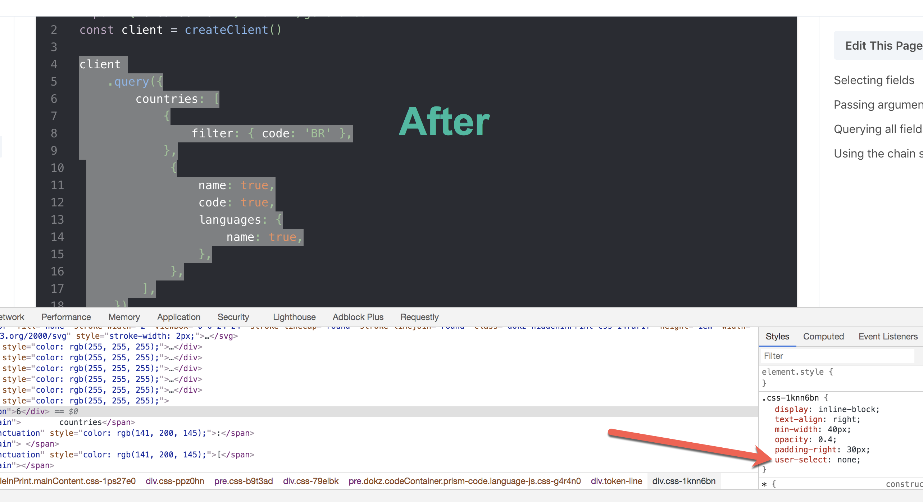Switch to Adblock Plus panel
Viewport: 923px width, 502px height.
[x=358, y=317]
